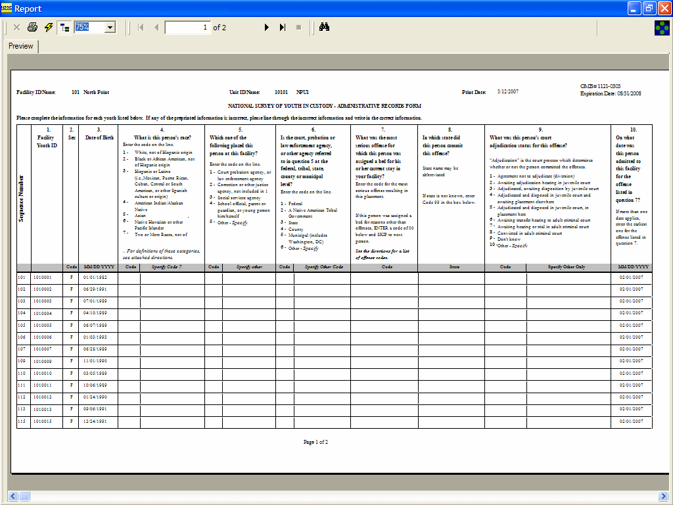Toggle the group tree panel button
Viewport: 673px width, 505px height.
64,28
